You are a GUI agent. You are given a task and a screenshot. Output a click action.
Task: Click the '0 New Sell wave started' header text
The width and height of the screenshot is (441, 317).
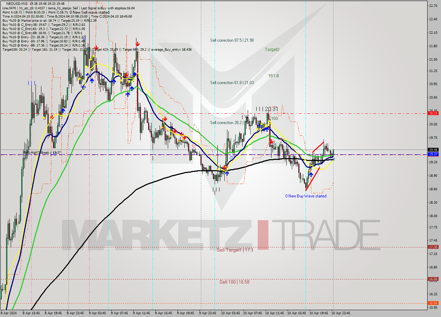point(89,12)
